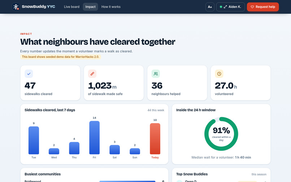This screenshot has width=291, height=182.
Task: Click the Today label under the red bar
Action: pos(155,157)
